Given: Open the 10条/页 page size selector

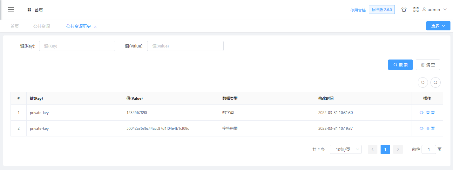Looking at the screenshot, I should (346, 149).
